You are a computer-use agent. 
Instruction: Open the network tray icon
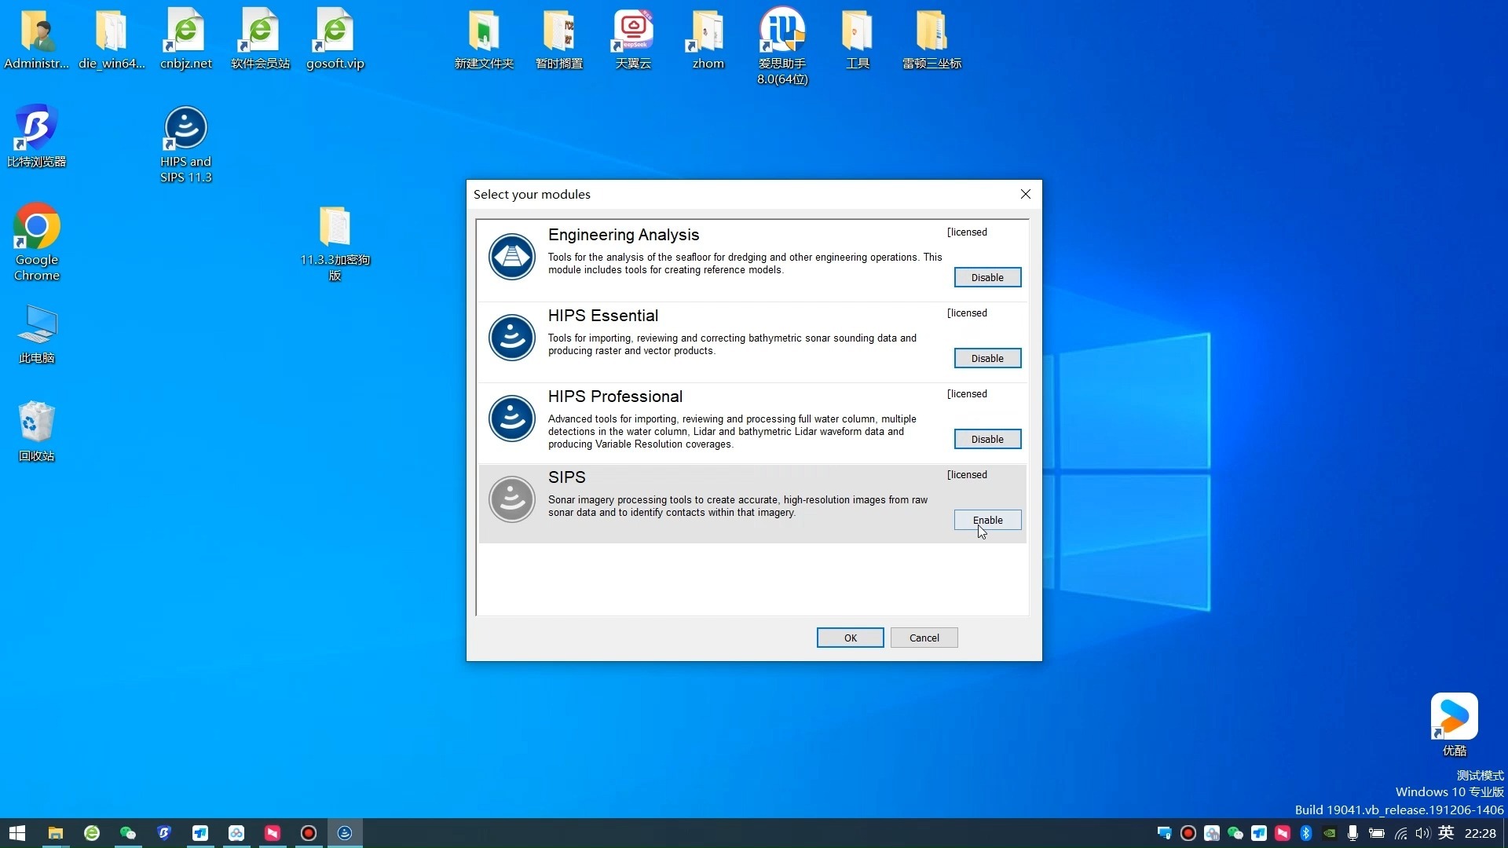1400,833
